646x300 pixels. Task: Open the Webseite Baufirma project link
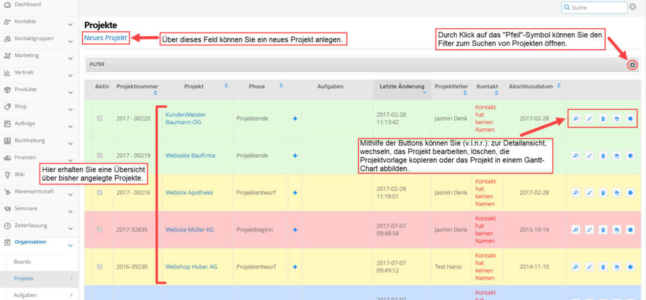pyautogui.click(x=190, y=156)
